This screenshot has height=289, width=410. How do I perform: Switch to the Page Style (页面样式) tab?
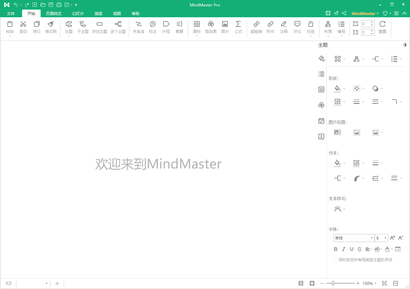pos(53,14)
